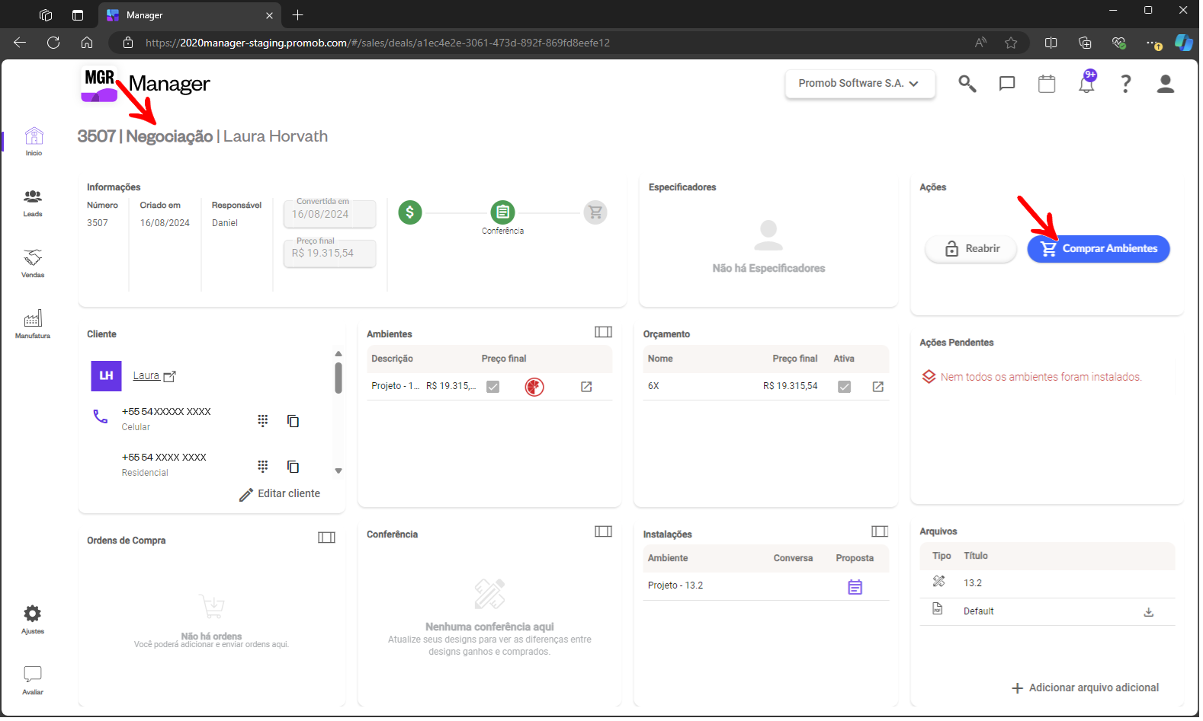Download the Default file
The height and width of the screenshot is (721, 1203).
[1149, 612]
